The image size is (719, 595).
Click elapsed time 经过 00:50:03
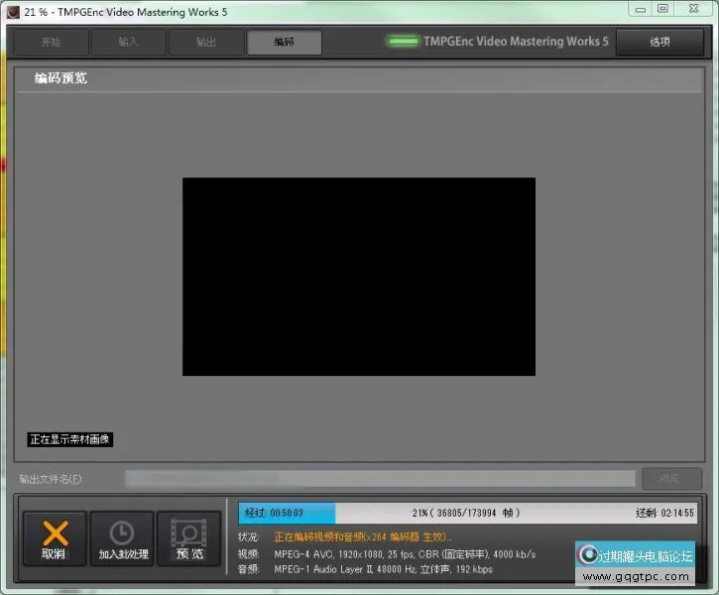pyautogui.click(x=274, y=513)
